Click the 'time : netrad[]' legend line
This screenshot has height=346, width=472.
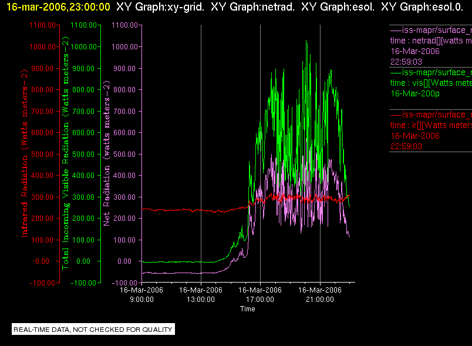pyautogui.click(x=431, y=41)
